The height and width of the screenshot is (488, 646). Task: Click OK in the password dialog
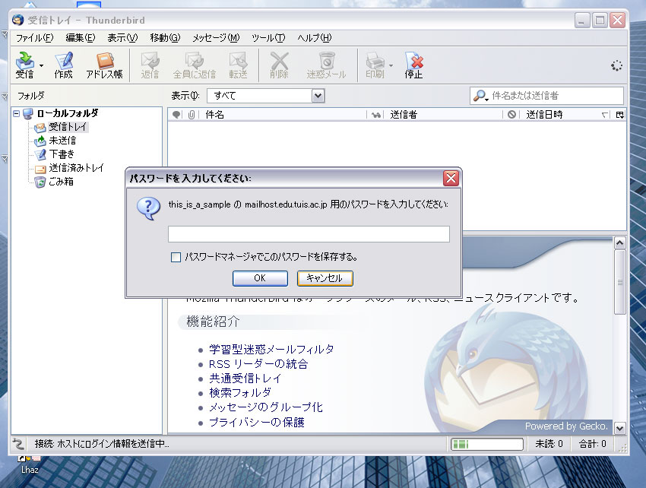pyautogui.click(x=260, y=278)
